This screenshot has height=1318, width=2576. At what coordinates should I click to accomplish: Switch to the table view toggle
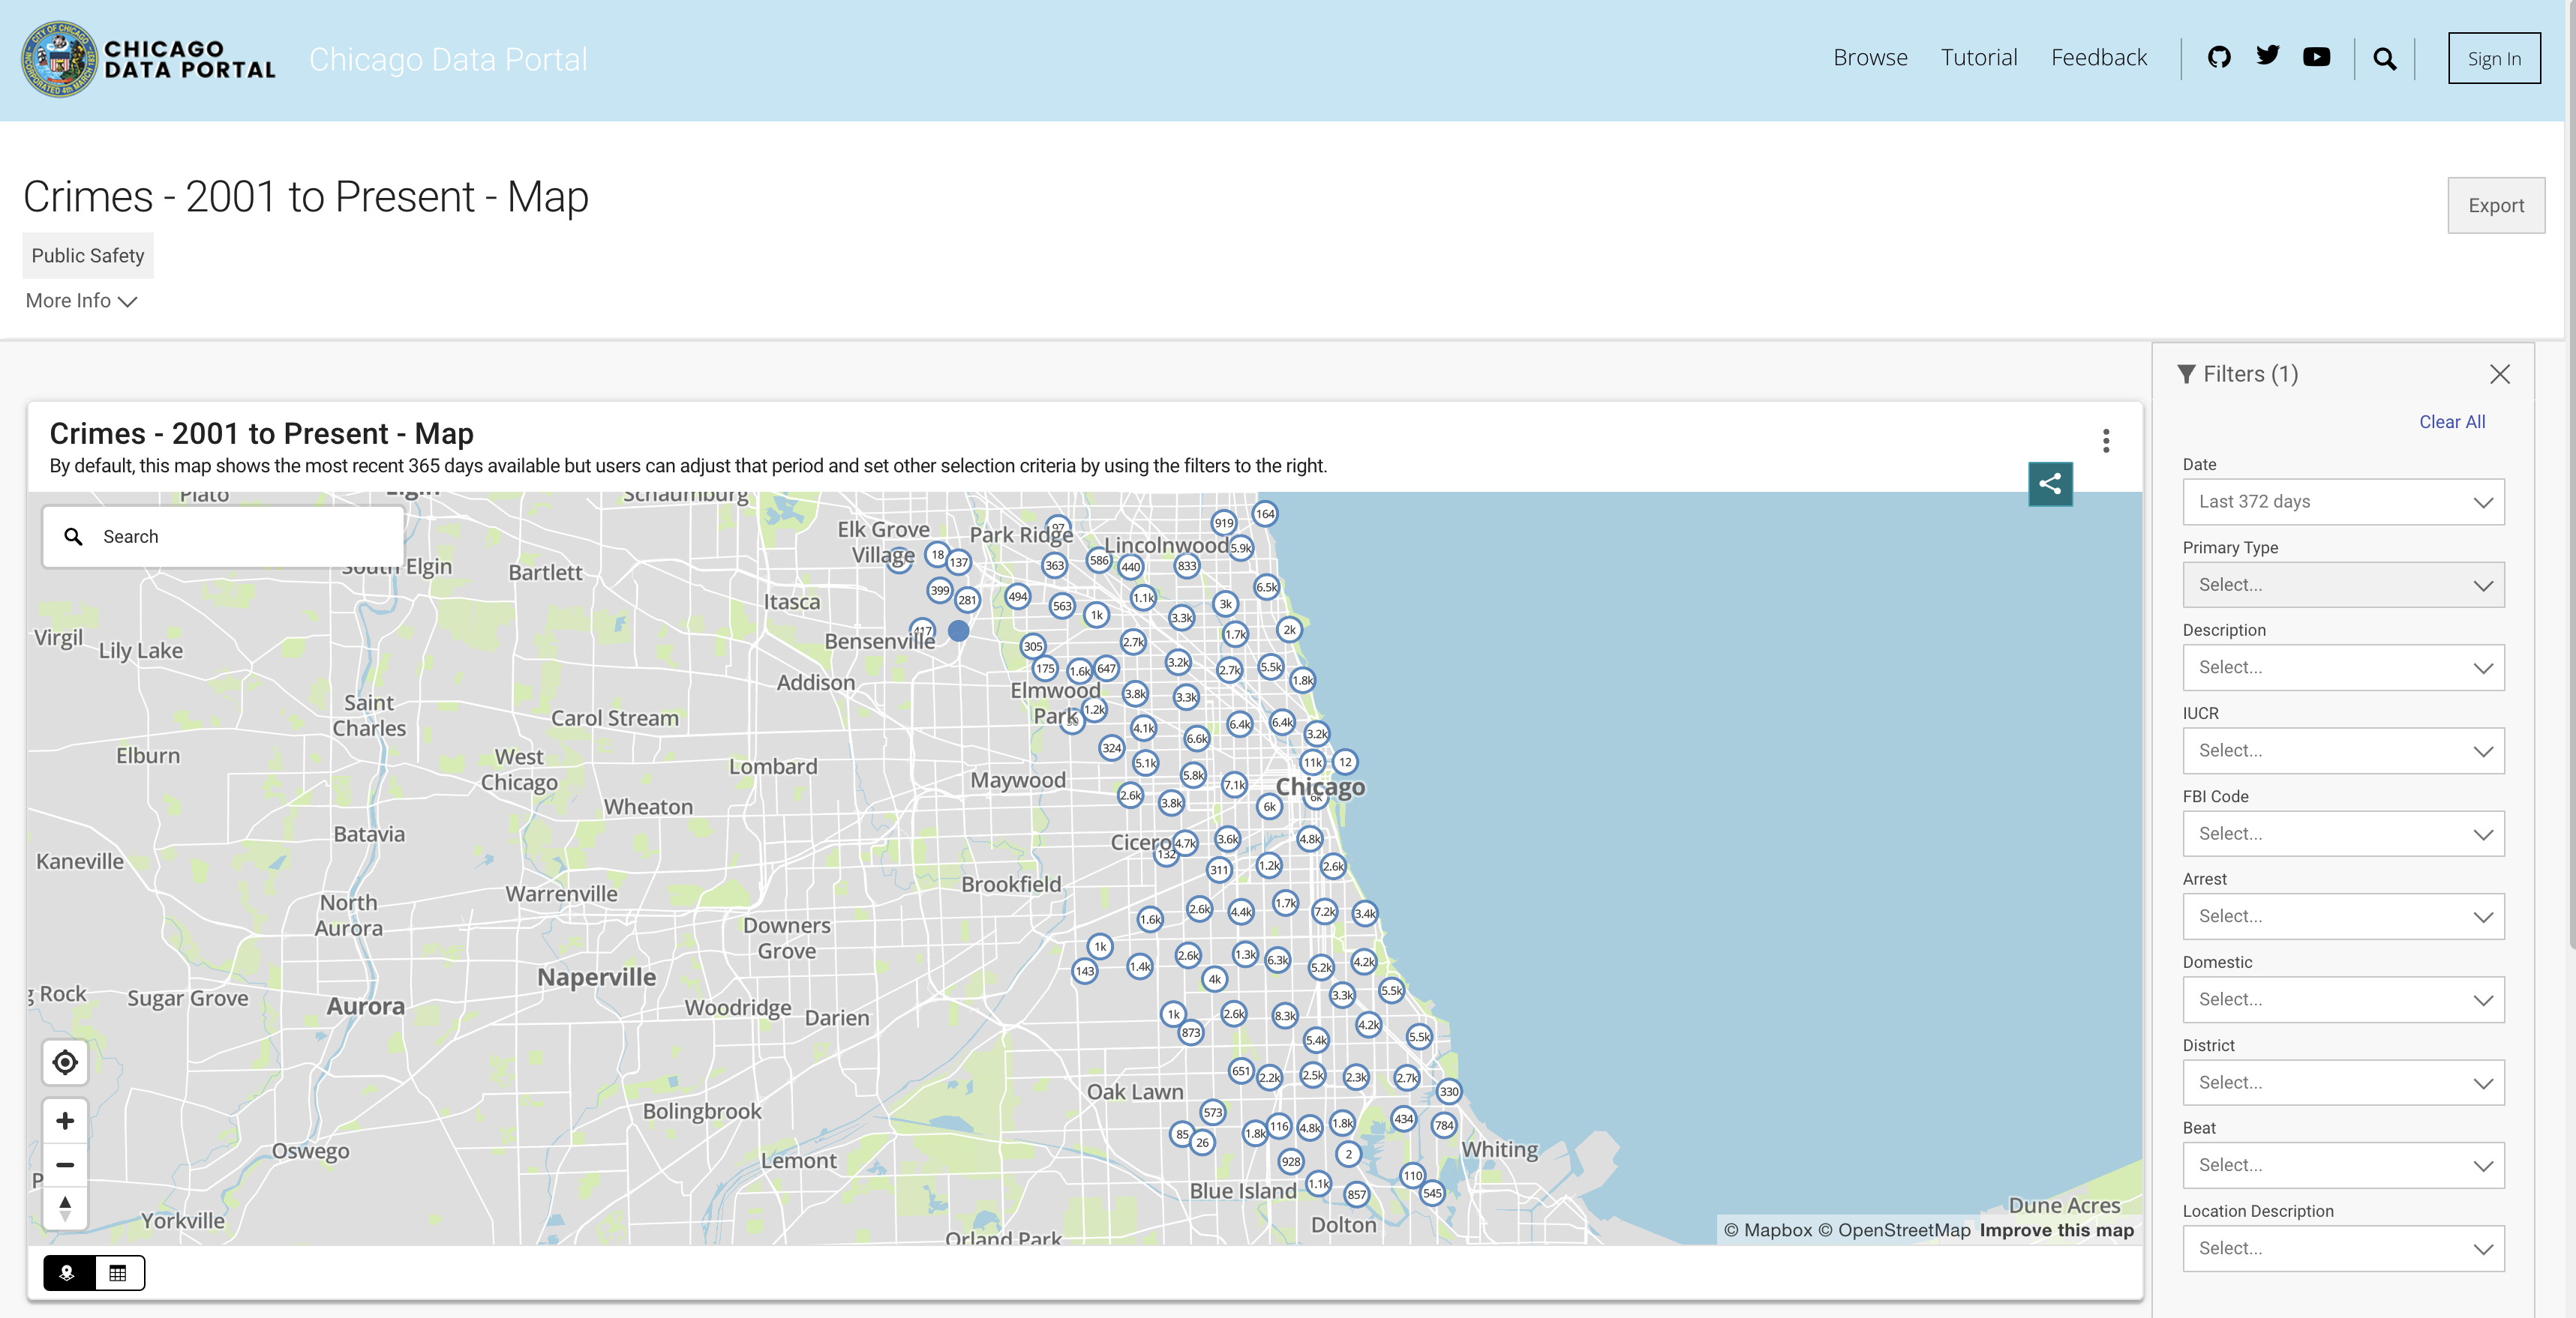point(118,1272)
